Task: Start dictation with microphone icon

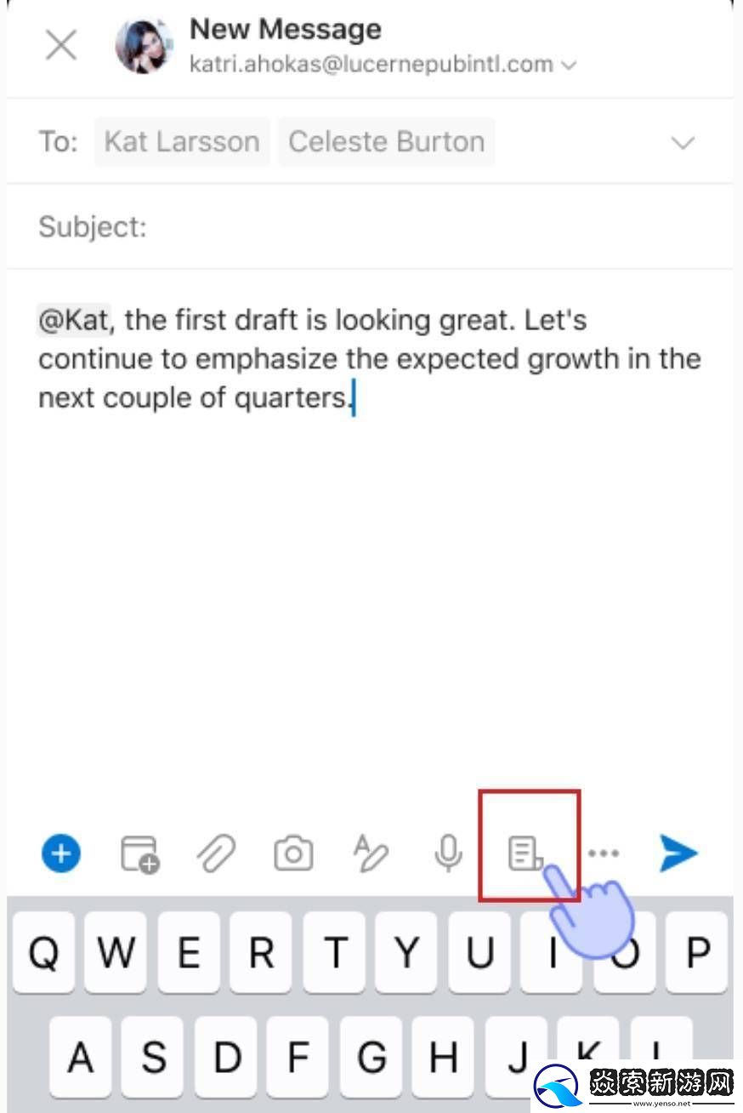Action: 448,853
